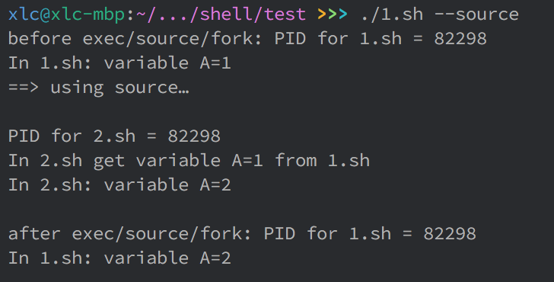Click the path ~/.../shell/test in the prompt

pos(221,14)
